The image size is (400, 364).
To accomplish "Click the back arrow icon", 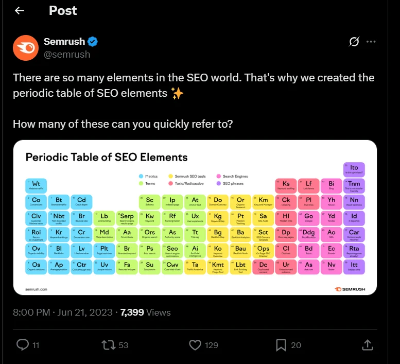I will (x=20, y=11).
